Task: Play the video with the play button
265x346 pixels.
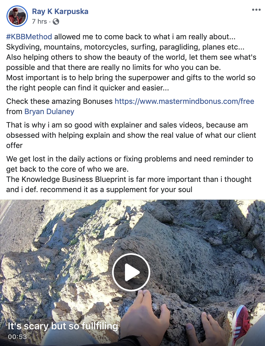Action: [x=131, y=272]
